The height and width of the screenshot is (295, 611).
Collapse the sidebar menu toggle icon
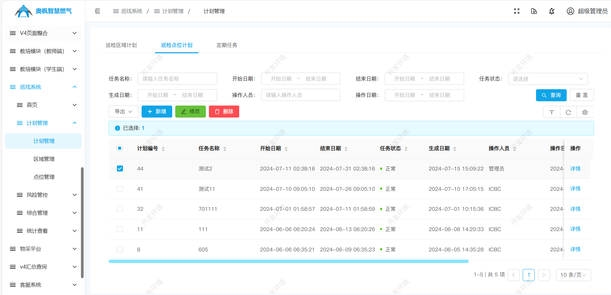pos(97,11)
